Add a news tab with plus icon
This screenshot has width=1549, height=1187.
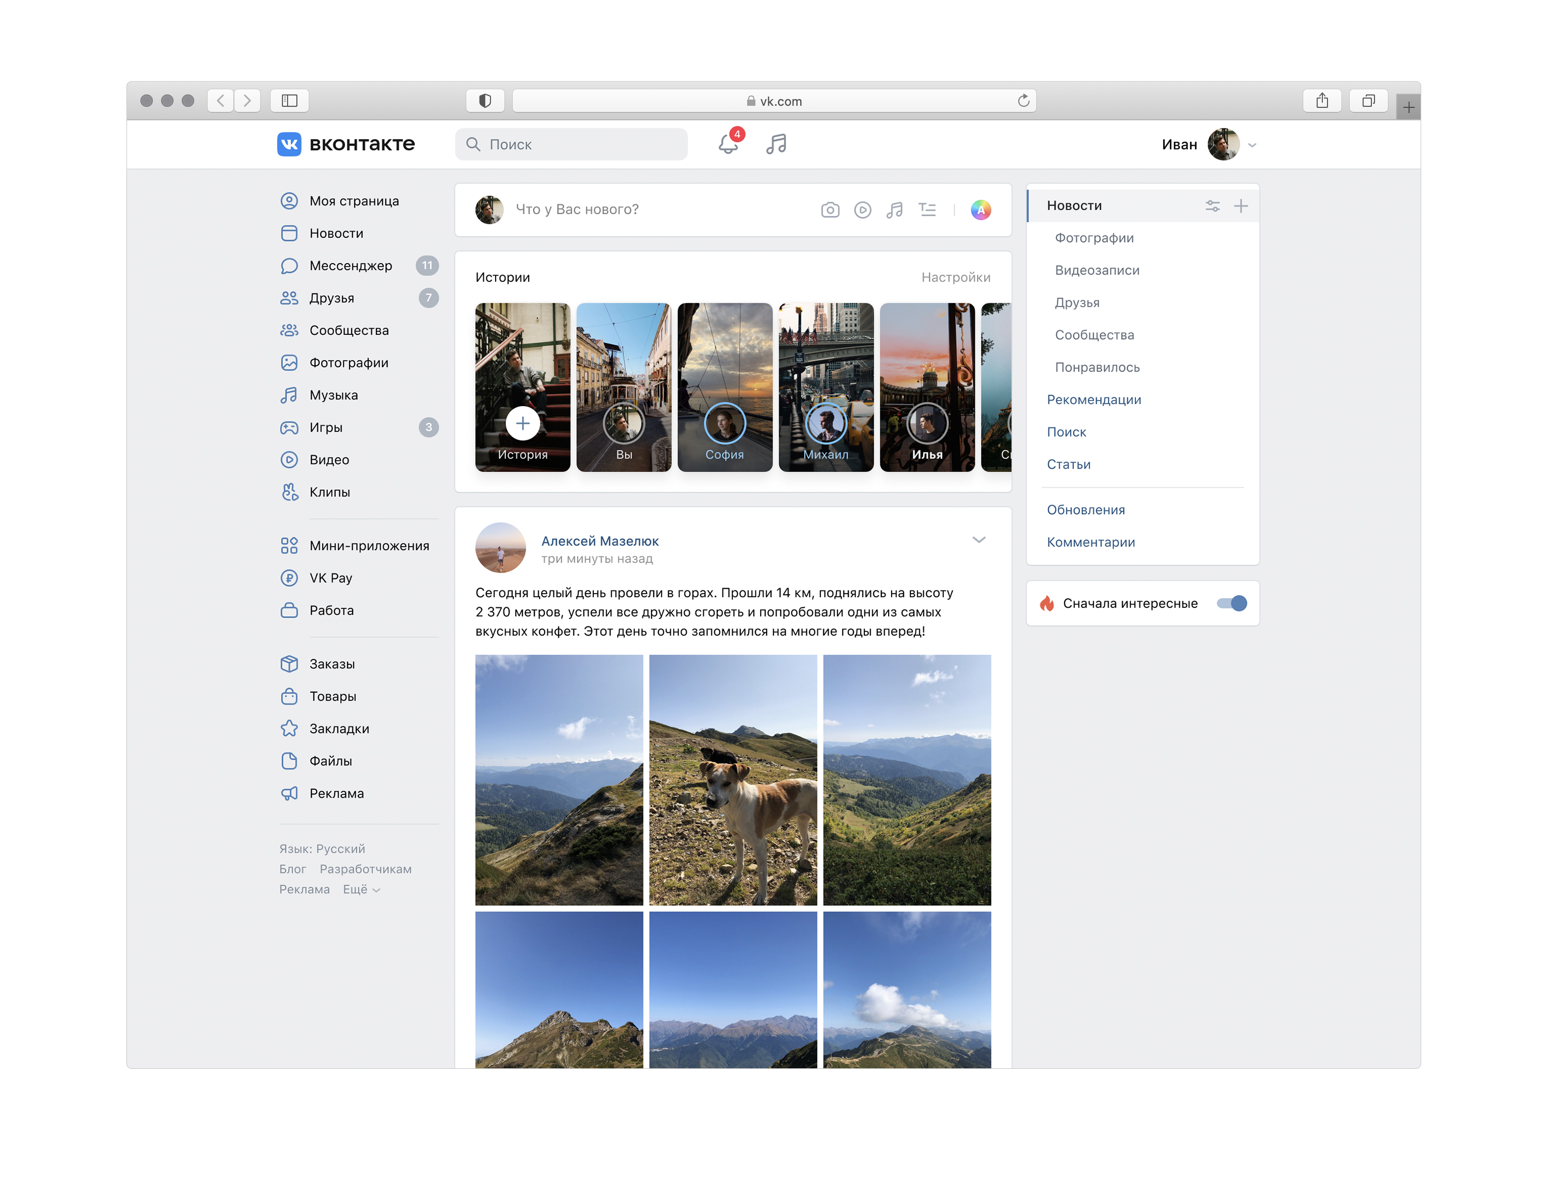pyautogui.click(x=1240, y=205)
